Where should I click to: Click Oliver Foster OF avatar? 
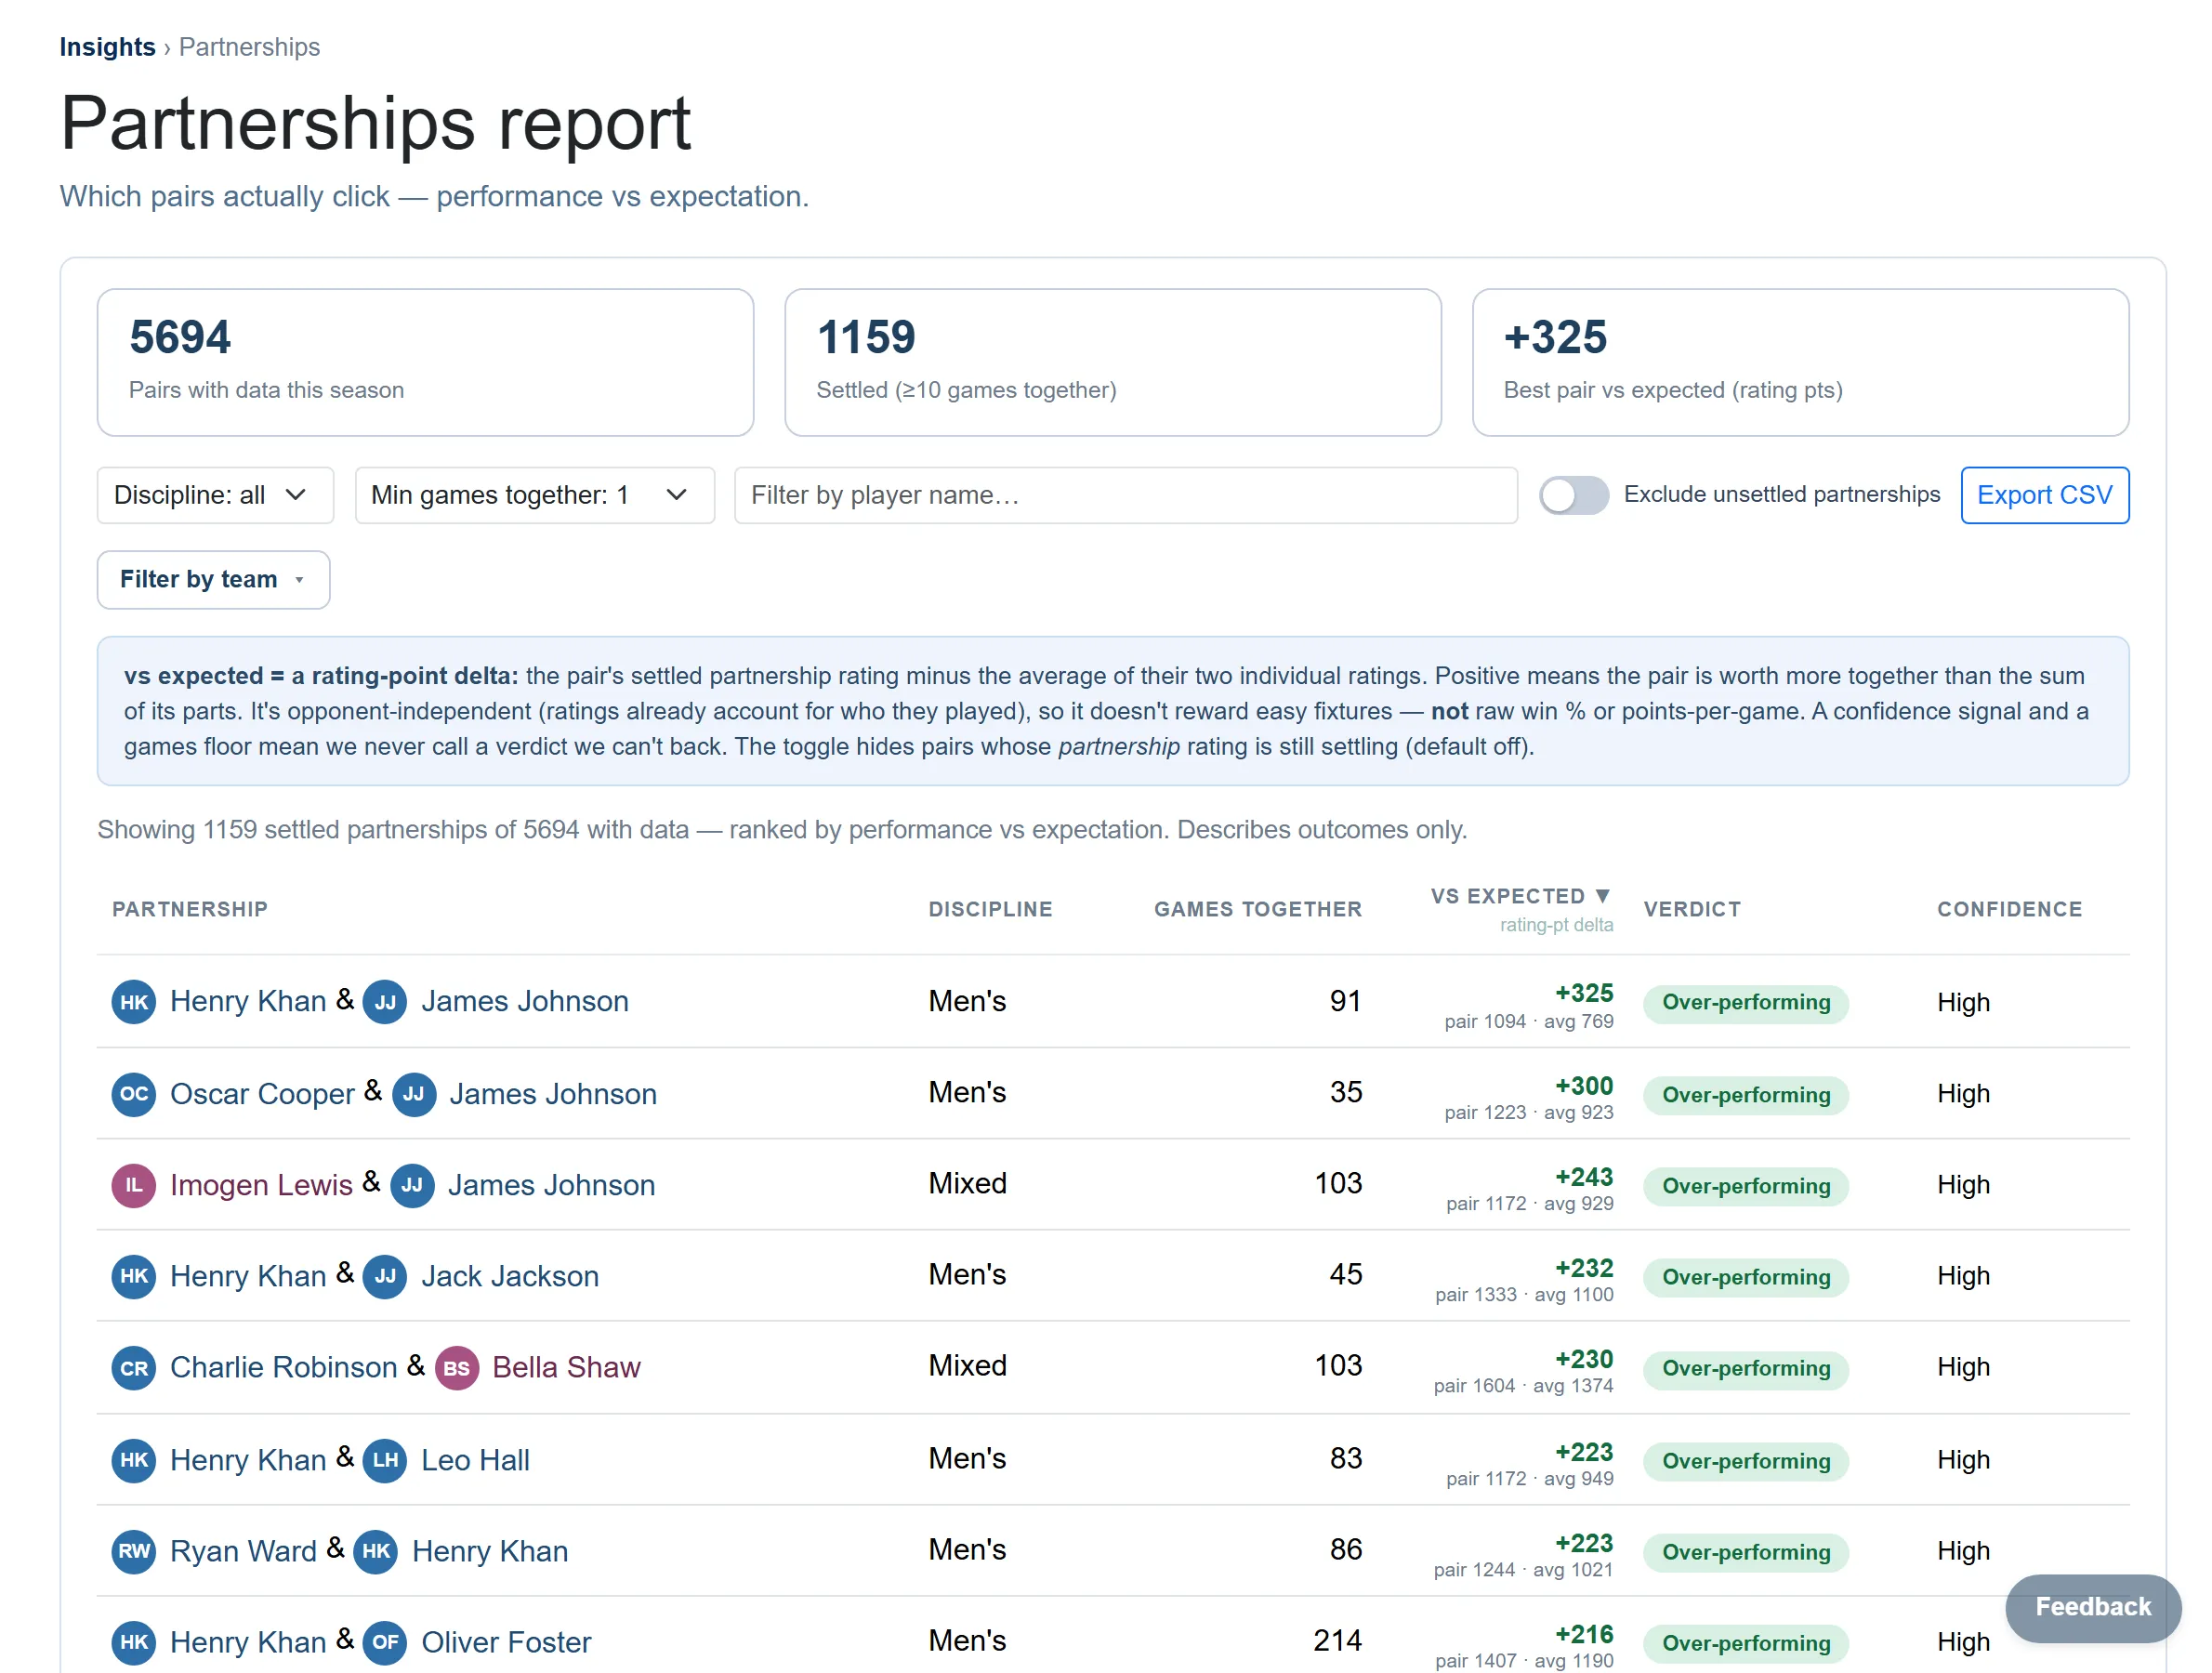point(385,1642)
